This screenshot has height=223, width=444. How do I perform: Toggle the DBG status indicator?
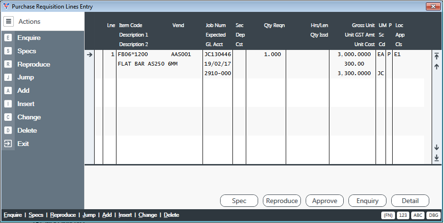coord(433,215)
